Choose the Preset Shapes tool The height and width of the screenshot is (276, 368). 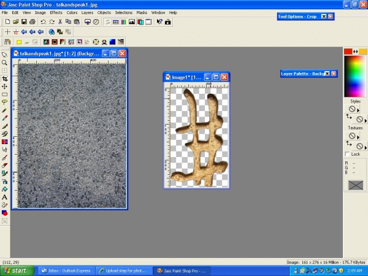pos(4,213)
